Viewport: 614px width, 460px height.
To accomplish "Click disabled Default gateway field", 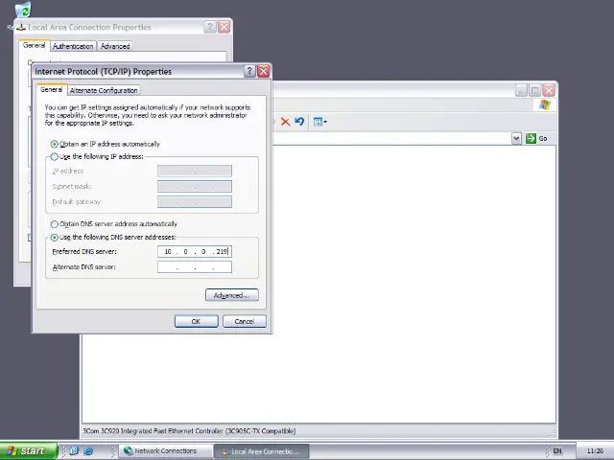I will [x=195, y=202].
